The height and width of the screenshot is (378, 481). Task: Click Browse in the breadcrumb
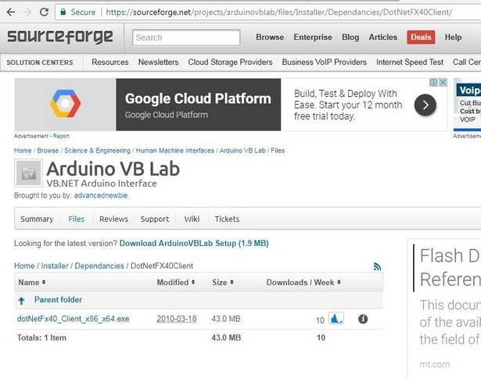pos(48,151)
